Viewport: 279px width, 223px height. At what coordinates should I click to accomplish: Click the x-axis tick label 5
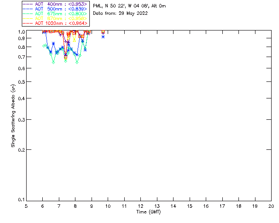[26, 206]
